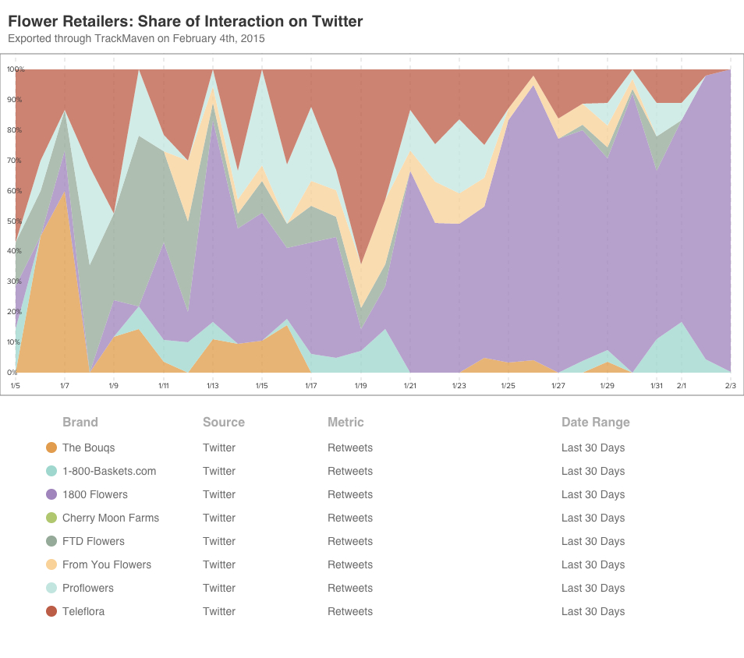The height and width of the screenshot is (658, 744).
Task: Click the Date Range column header
Action: pyautogui.click(x=596, y=422)
